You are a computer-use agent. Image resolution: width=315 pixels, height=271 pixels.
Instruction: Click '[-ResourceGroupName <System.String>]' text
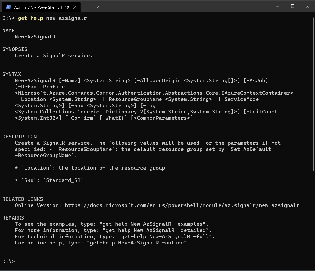(159, 99)
